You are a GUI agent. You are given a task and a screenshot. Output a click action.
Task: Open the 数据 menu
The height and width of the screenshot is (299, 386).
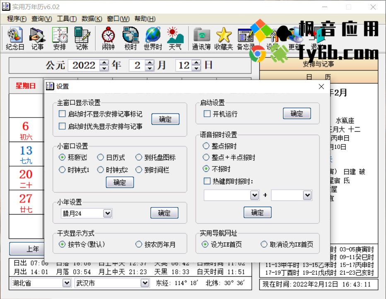click(x=92, y=19)
